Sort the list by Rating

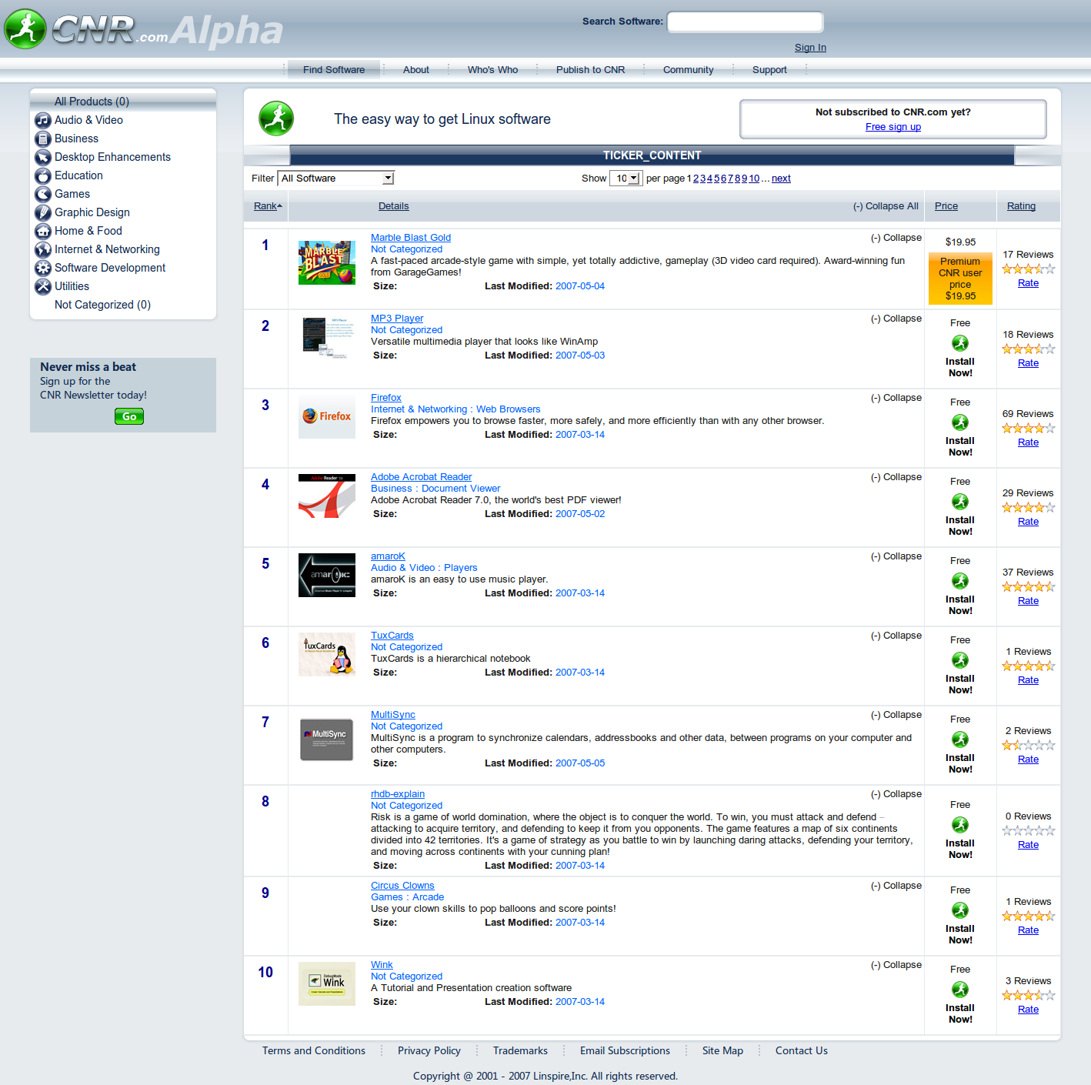(x=1021, y=206)
